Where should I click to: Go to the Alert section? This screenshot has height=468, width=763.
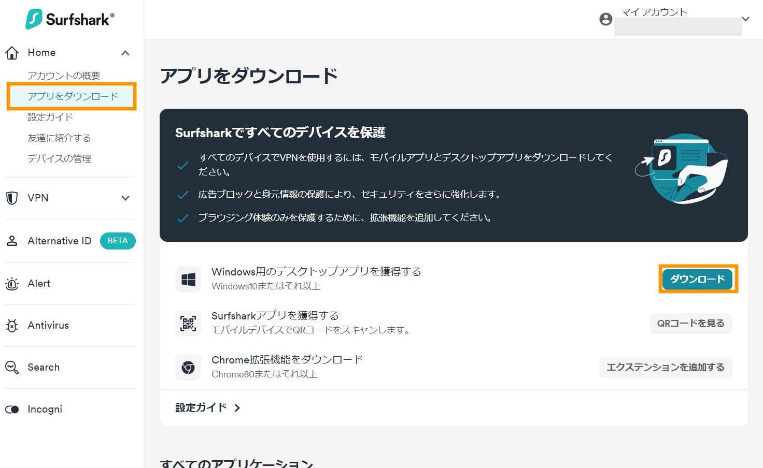point(39,284)
